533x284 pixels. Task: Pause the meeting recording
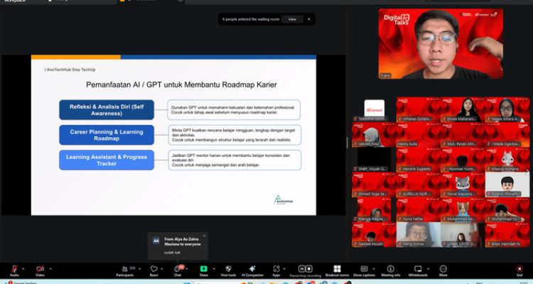coord(302,268)
